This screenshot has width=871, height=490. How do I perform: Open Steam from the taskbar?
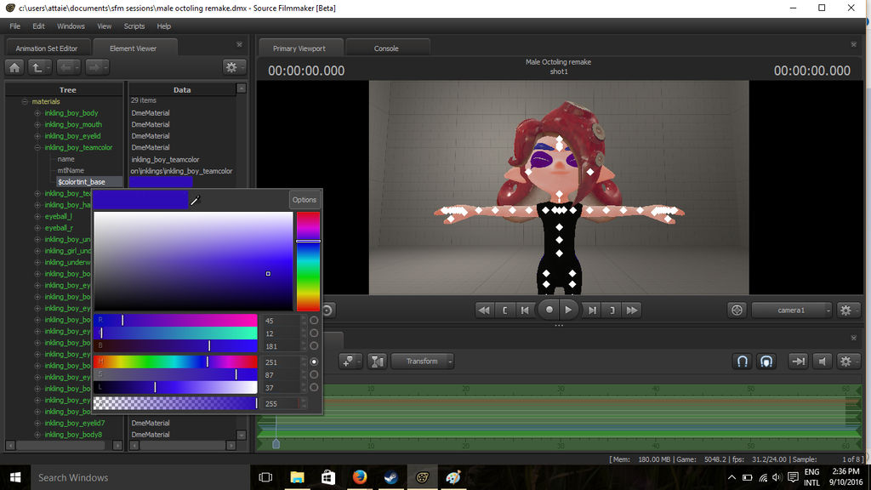(390, 477)
